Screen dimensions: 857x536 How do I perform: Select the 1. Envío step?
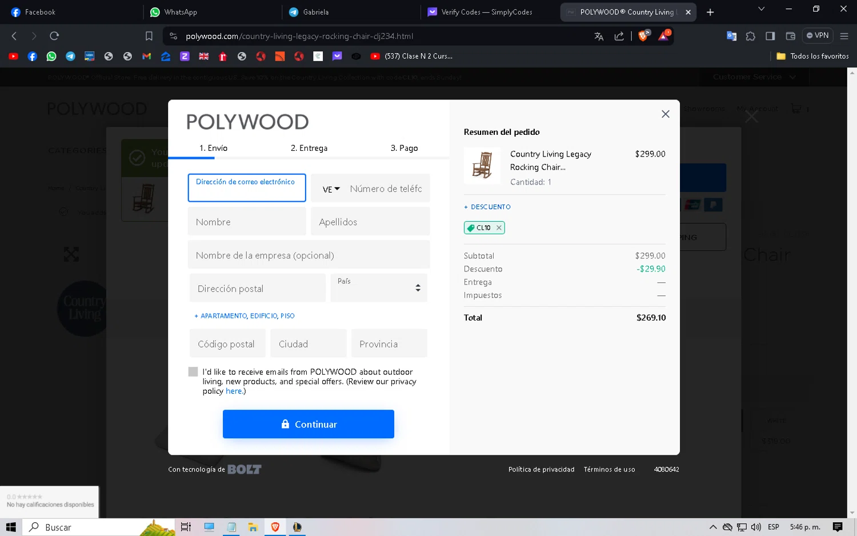213,148
